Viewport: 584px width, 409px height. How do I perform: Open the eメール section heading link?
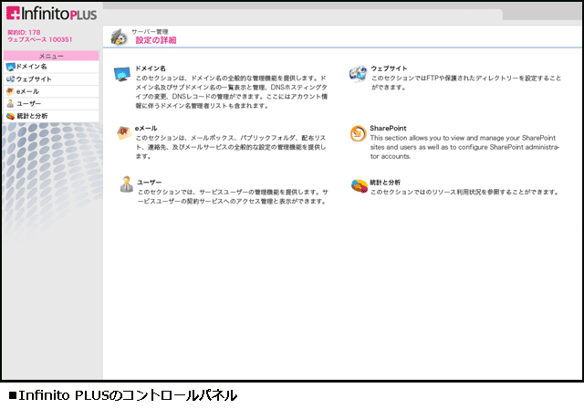coord(146,128)
